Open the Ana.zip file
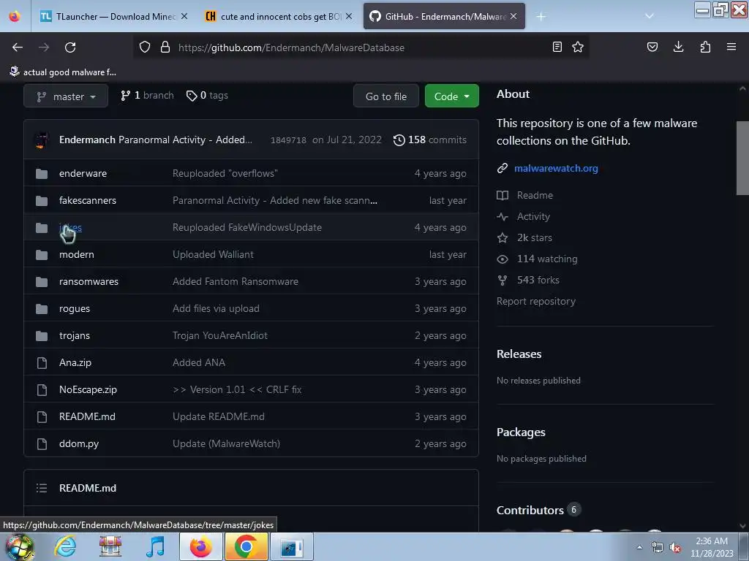 (x=75, y=362)
